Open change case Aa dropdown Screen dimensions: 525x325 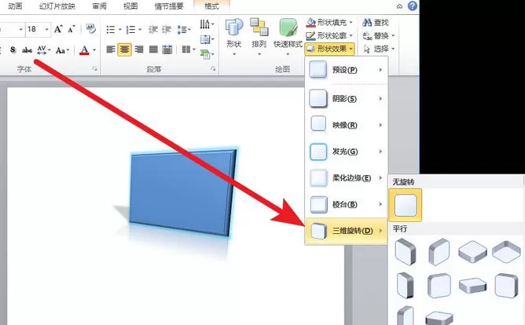(x=62, y=50)
